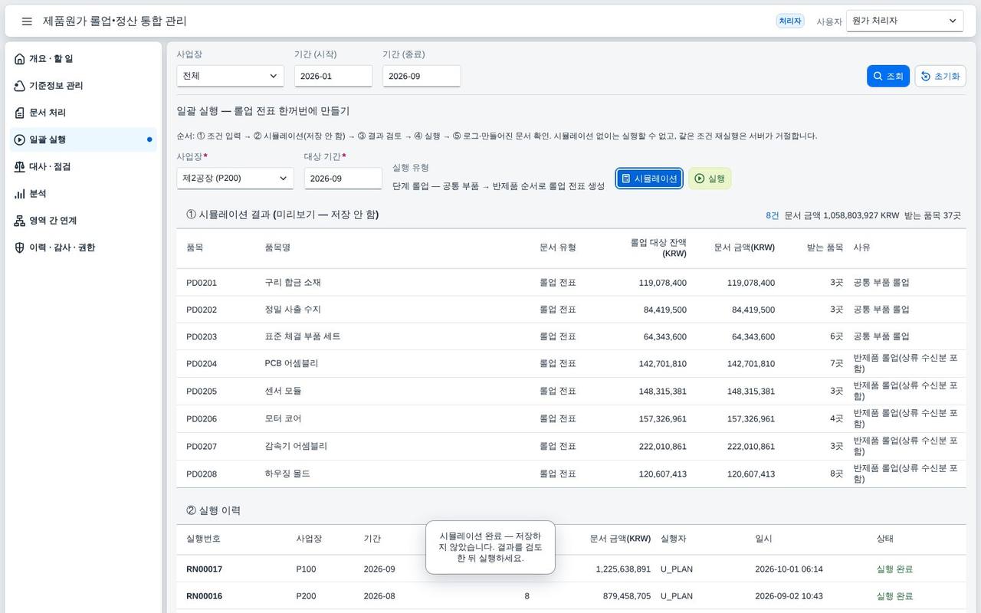The width and height of the screenshot is (981, 613).
Task: Click the 대상 기간 2026-09 input
Action: [x=343, y=178]
